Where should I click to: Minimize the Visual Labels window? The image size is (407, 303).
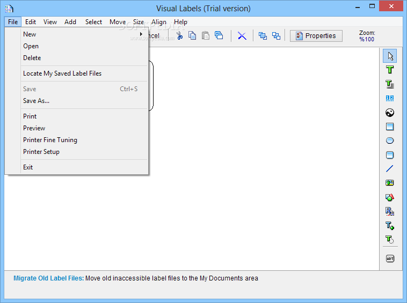click(358, 7)
